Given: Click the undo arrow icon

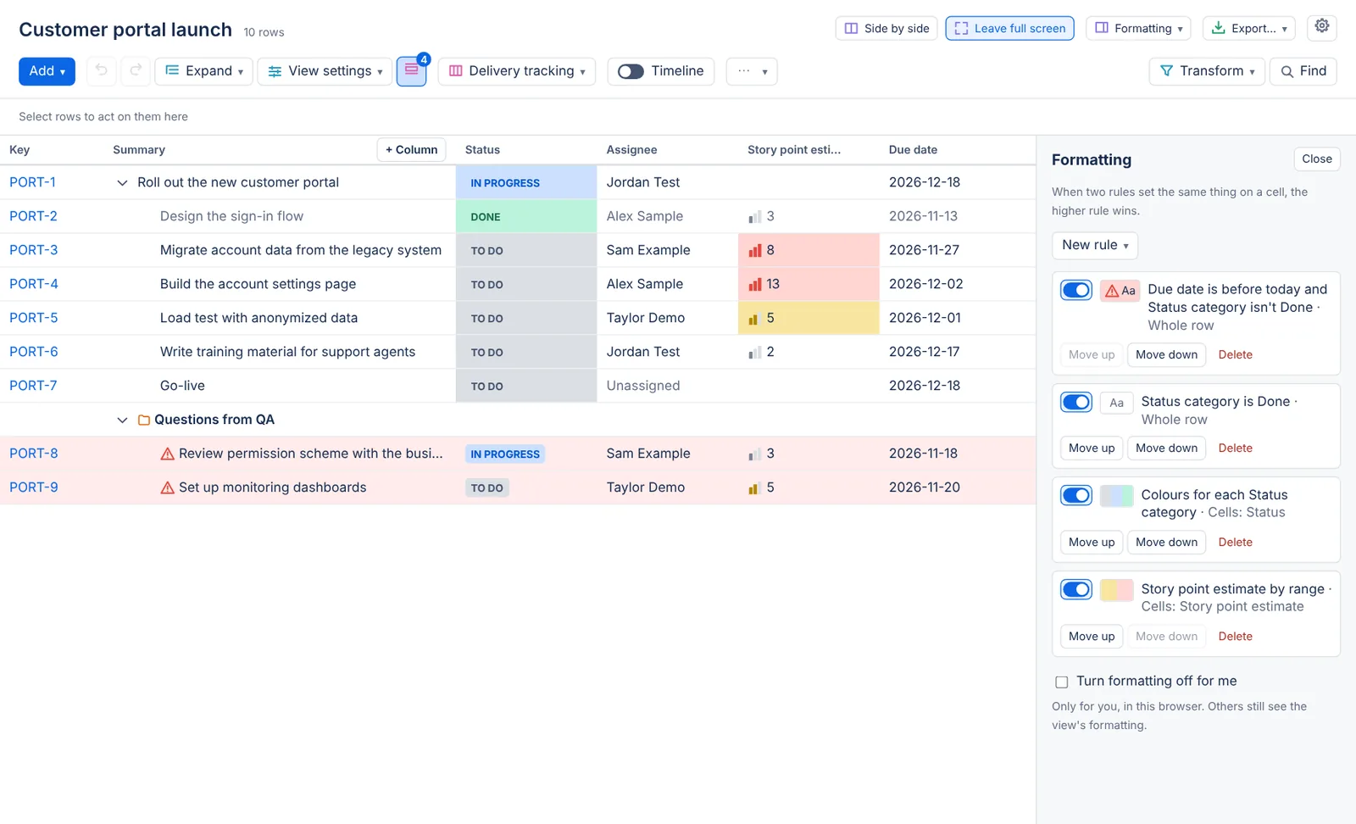Looking at the screenshot, I should coord(102,71).
